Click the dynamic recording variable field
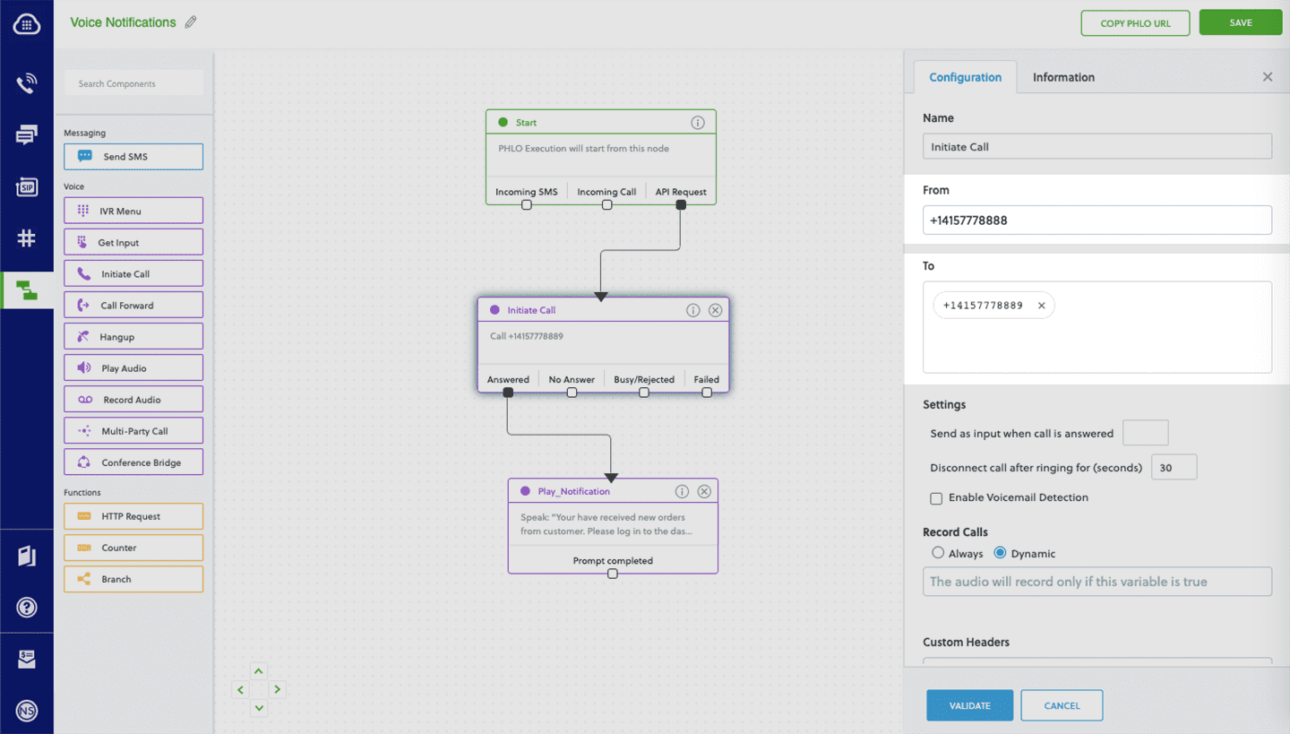This screenshot has width=1290, height=734. coord(1097,582)
